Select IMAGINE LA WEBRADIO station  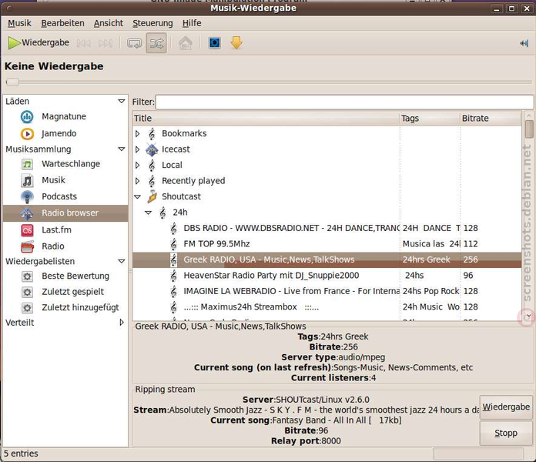(x=327, y=291)
